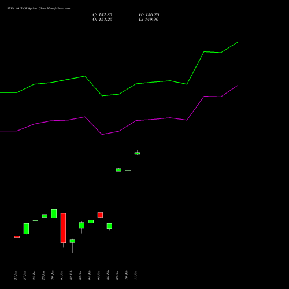
Task: Click the 09 Feb date axis label
Action: pyautogui.click(x=117, y=275)
